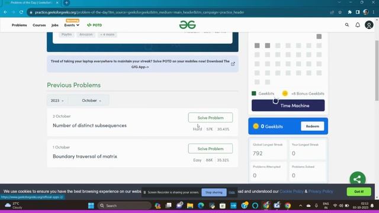This screenshot has width=379, height=213.
Task: Open the search icon in site header
Action: pyautogui.click(x=347, y=25)
